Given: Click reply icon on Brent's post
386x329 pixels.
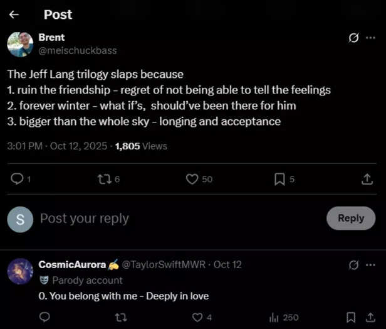Looking at the screenshot, I should click(18, 179).
